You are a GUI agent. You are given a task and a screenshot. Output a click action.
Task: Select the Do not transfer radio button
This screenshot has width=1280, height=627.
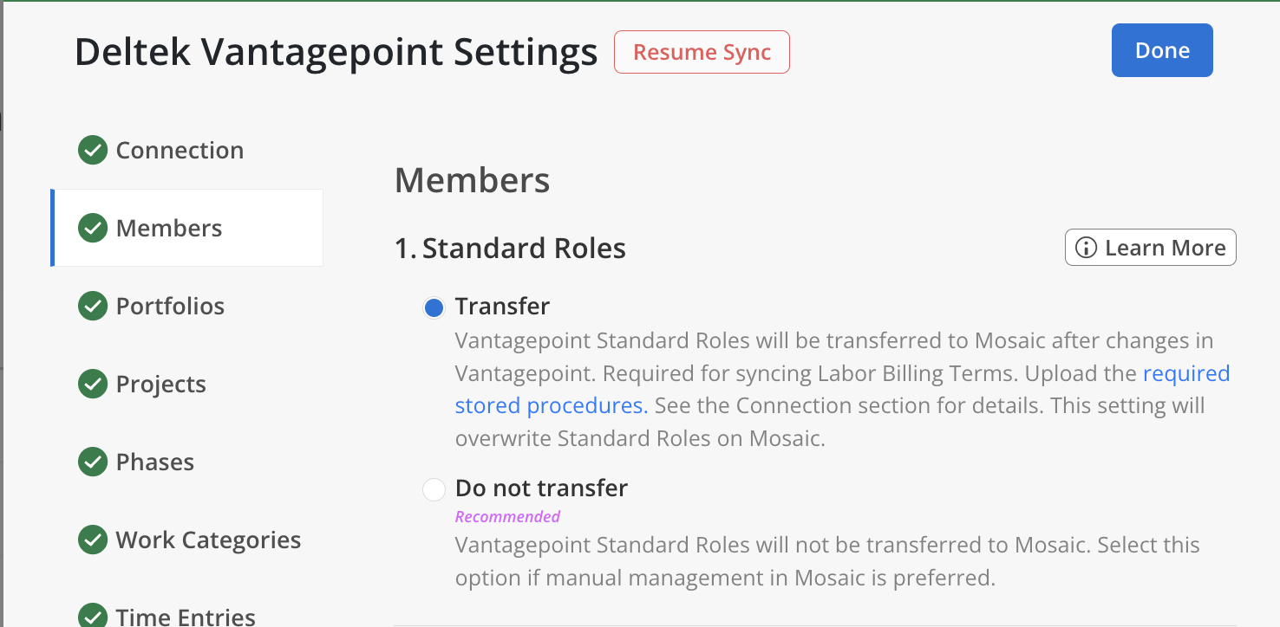tap(434, 489)
